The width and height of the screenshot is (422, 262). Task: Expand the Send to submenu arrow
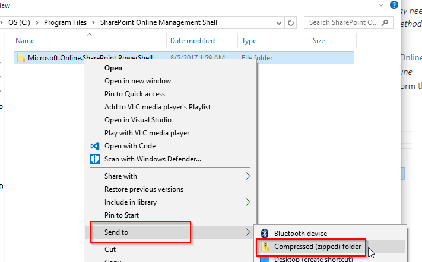pyautogui.click(x=248, y=232)
